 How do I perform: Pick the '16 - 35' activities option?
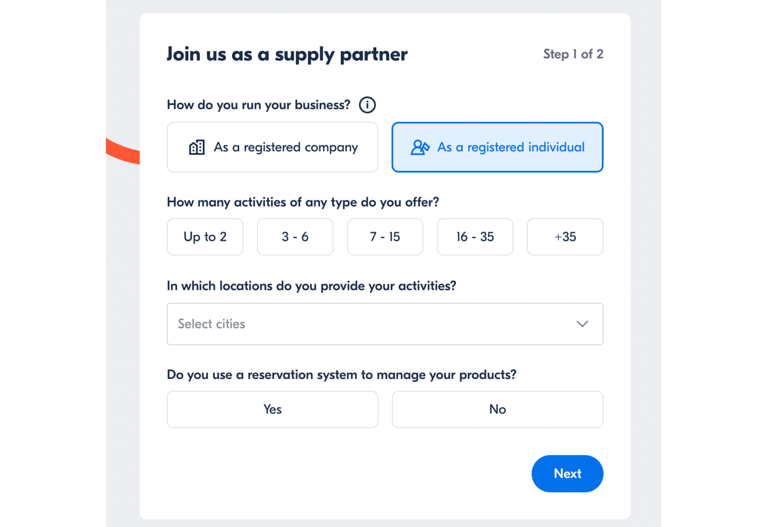tap(475, 237)
